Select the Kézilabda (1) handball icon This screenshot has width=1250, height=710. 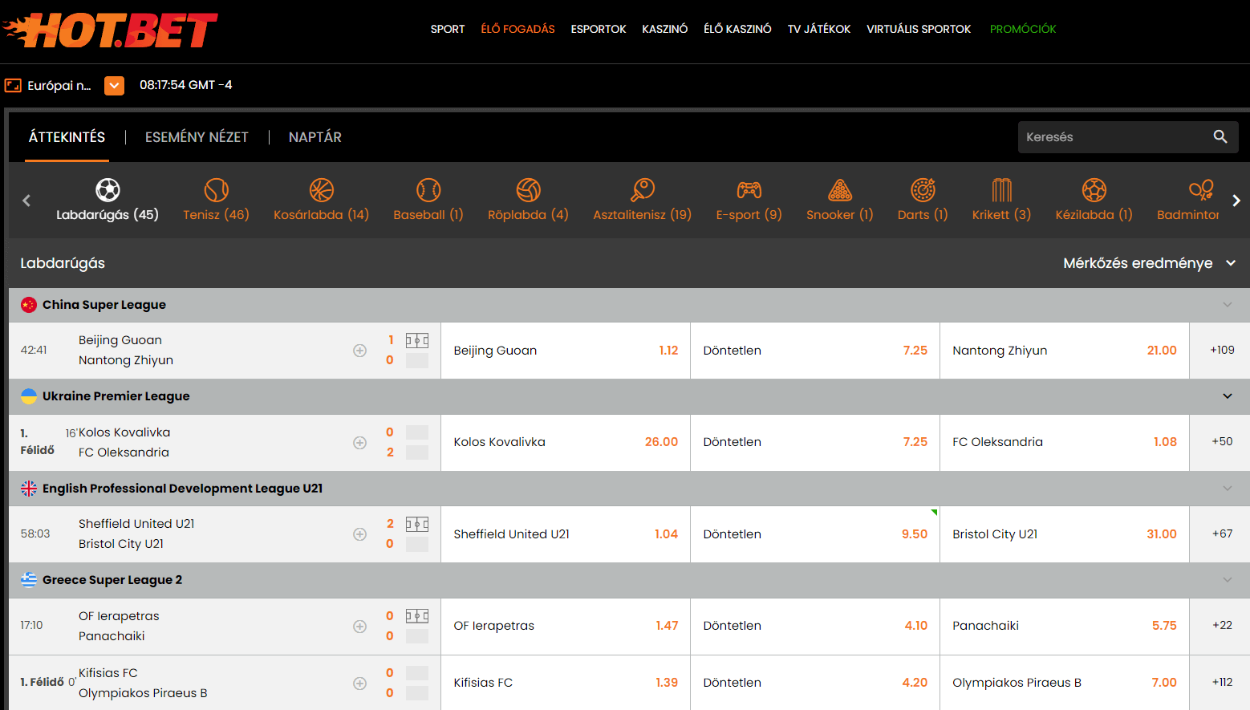pyautogui.click(x=1094, y=190)
